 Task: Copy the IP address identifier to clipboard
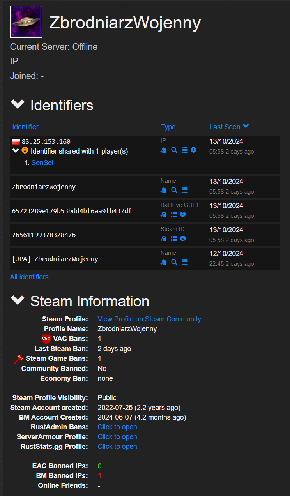[164, 150]
